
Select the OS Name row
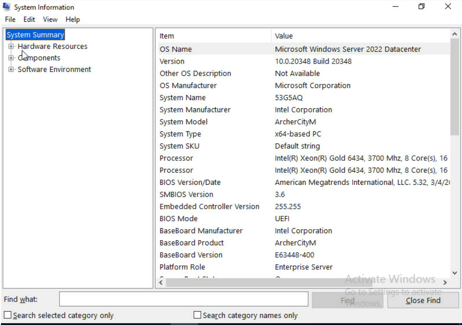tap(304, 49)
